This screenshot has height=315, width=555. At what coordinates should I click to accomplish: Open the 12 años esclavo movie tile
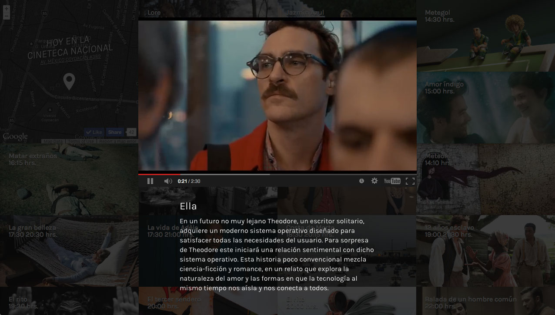click(485, 252)
